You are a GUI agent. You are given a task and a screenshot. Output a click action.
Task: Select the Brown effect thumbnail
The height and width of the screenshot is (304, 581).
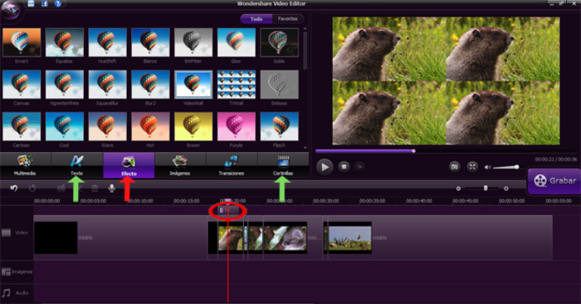click(x=193, y=126)
